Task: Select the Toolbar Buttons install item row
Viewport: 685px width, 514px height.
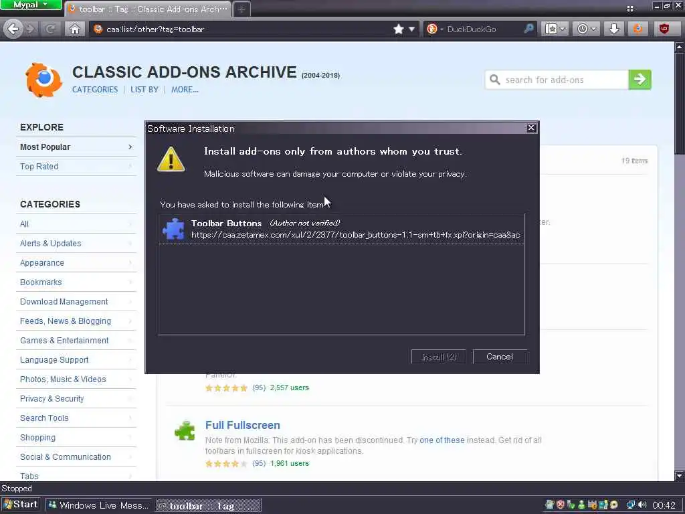Action: coord(341,229)
